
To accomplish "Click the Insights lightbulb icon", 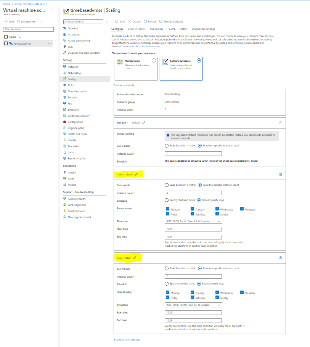I will click(64, 172).
